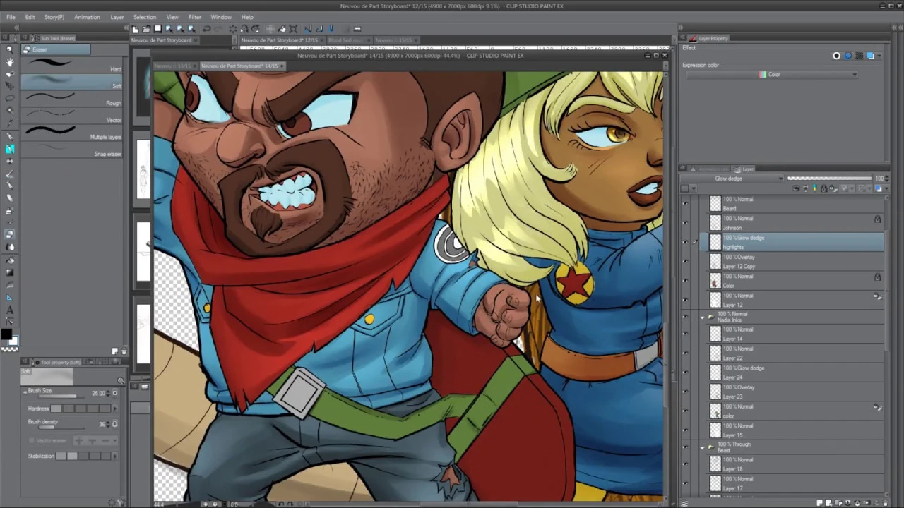Select the Text tool (A icon)
The image size is (904, 508).
click(9, 310)
